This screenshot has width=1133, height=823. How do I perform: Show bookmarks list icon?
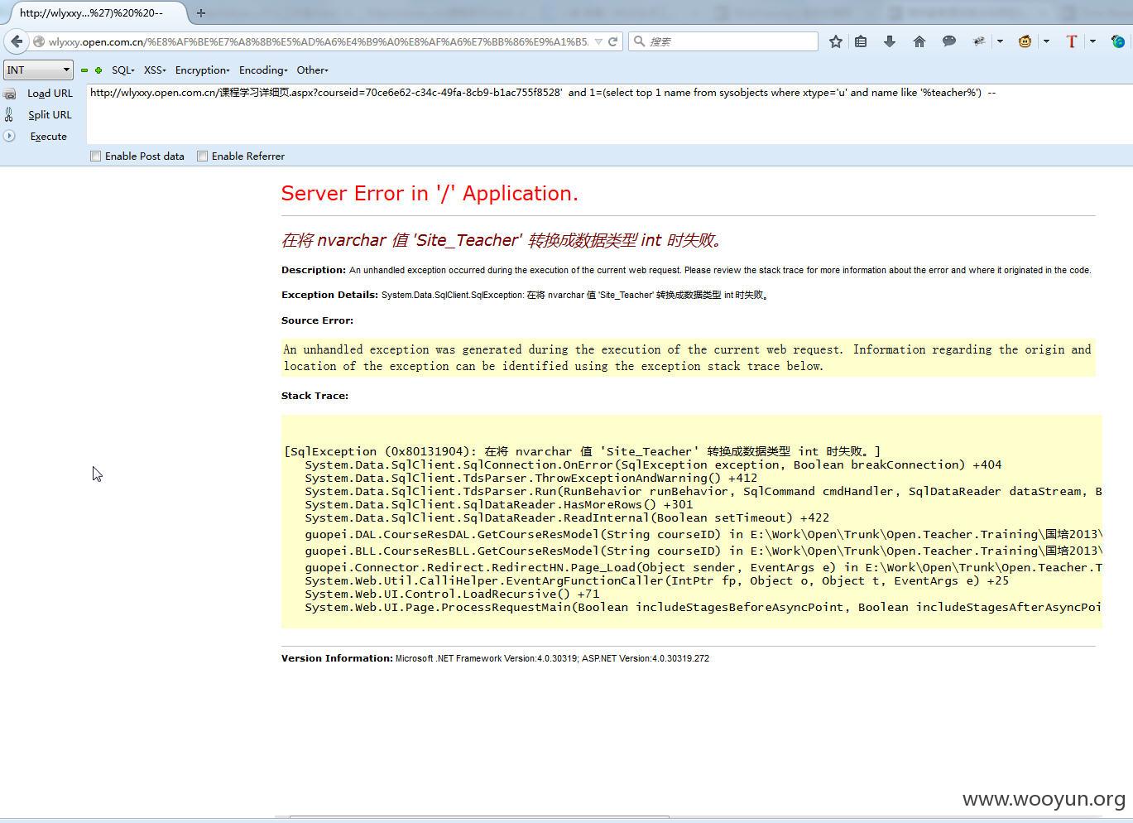click(861, 41)
